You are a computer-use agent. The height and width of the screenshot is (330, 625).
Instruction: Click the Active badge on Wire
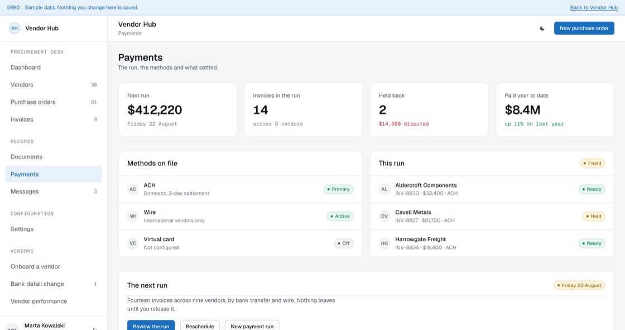(340, 216)
